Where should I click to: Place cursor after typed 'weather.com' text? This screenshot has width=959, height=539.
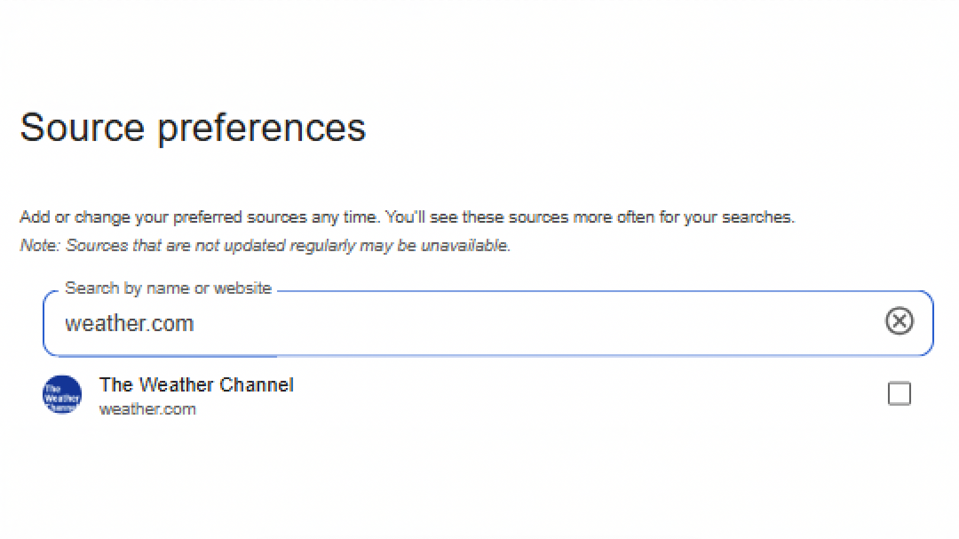coord(195,324)
